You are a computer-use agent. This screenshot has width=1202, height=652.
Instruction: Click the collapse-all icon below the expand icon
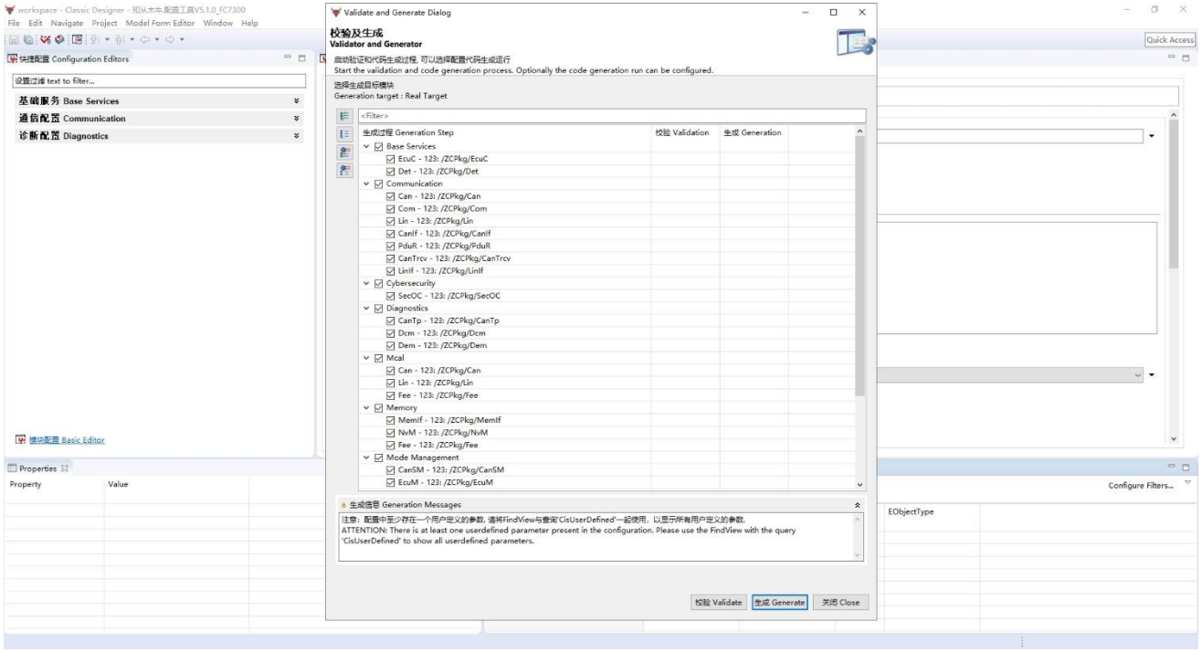click(x=345, y=133)
